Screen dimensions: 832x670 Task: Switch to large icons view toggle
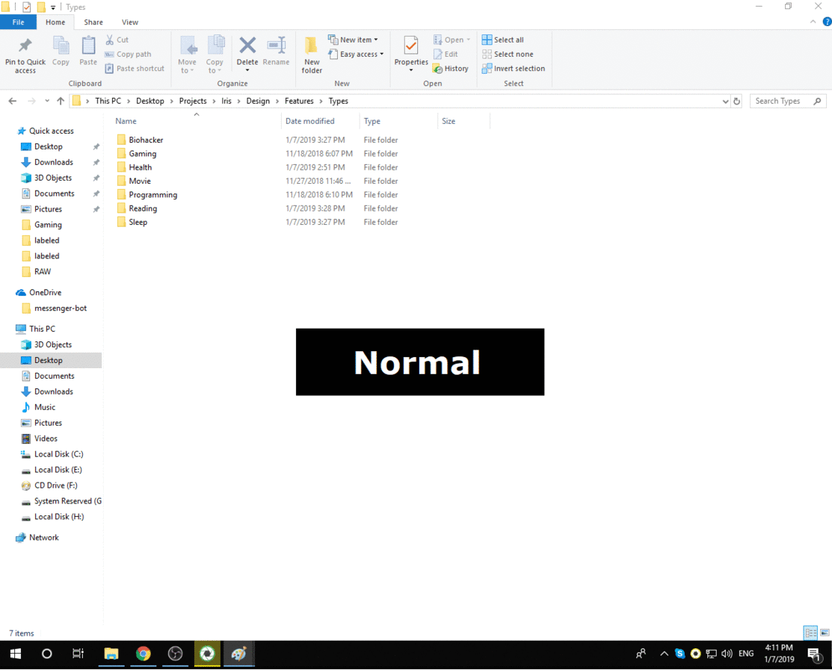click(x=825, y=633)
